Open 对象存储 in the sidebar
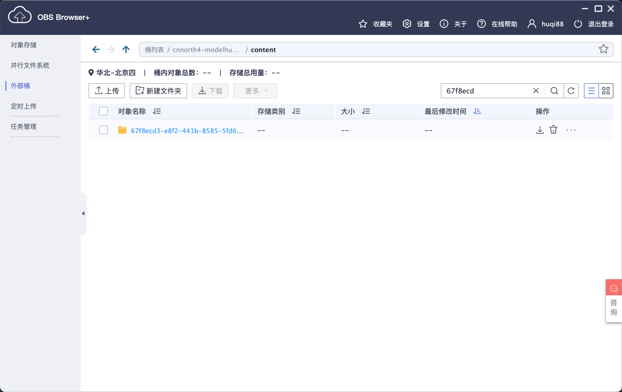This screenshot has width=622, height=392. click(24, 45)
